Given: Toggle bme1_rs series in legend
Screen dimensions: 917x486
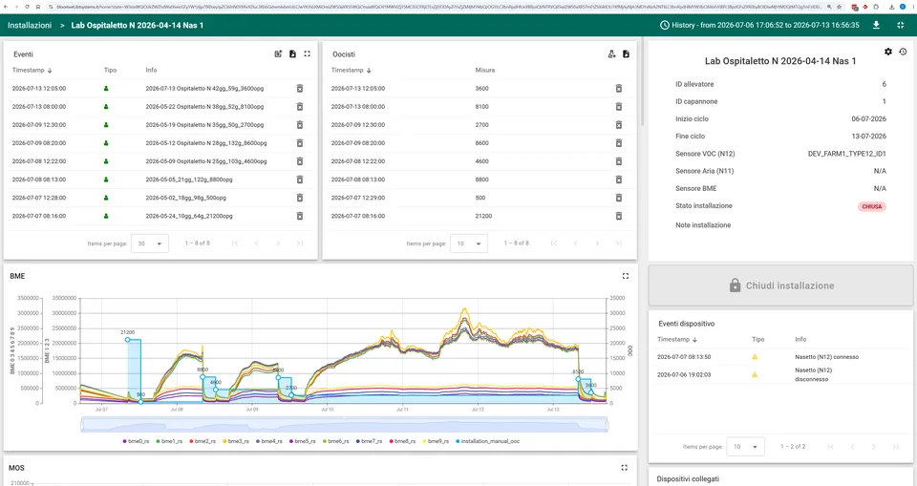Looking at the screenshot, I should [x=169, y=441].
